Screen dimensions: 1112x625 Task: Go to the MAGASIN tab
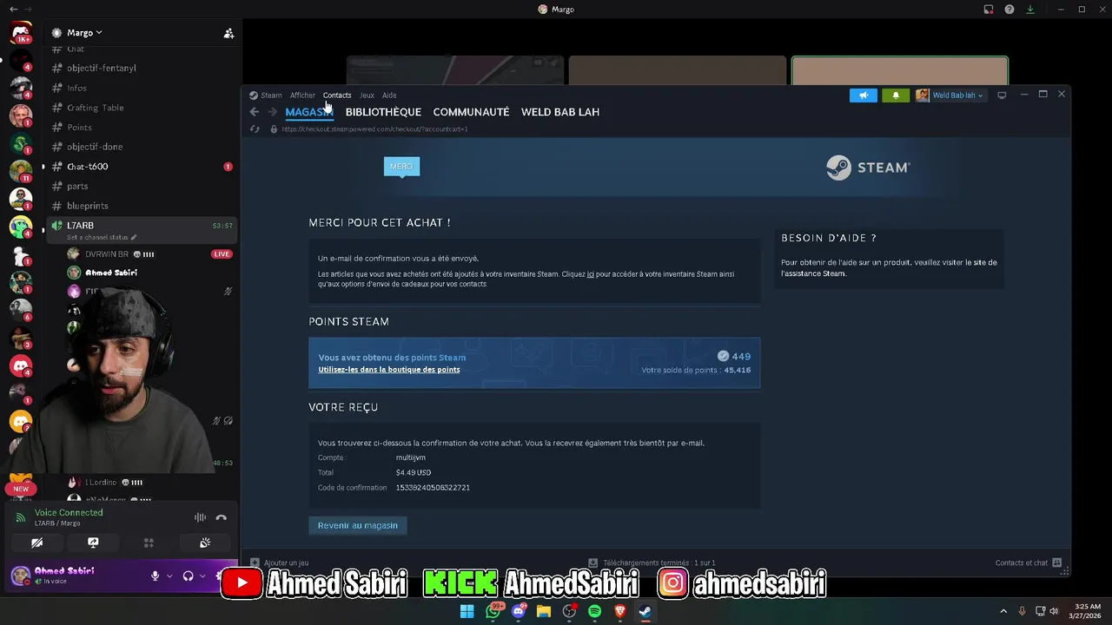[x=309, y=112]
